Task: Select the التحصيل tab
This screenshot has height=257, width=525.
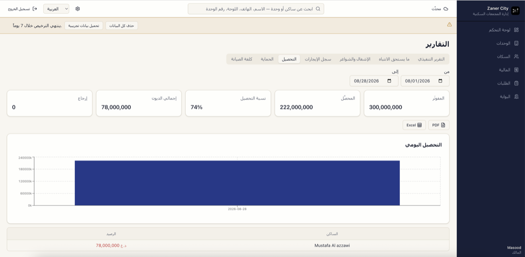Action: click(x=289, y=59)
